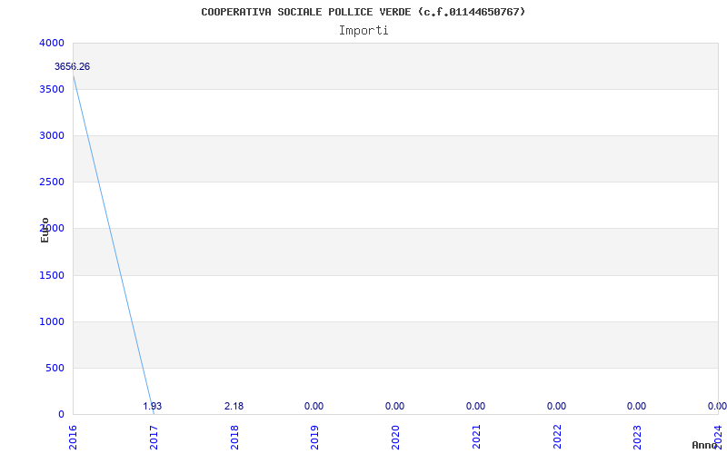Click the 0.00 value above 2021
The image size is (727, 454).
475,406
